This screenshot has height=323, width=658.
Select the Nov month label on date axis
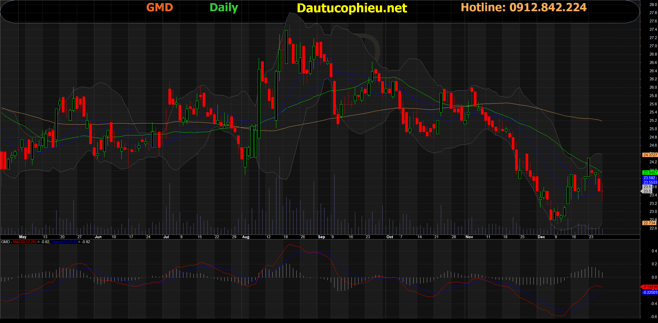[x=469, y=237]
